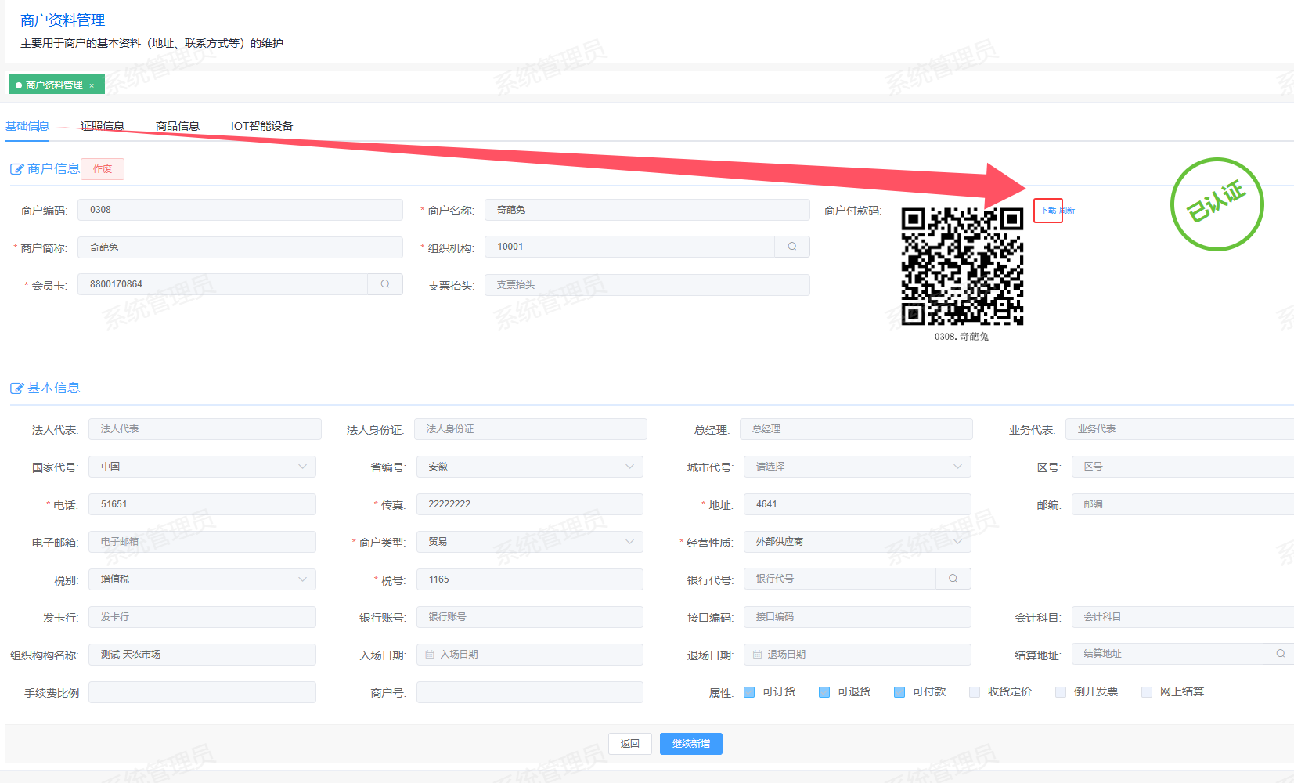This screenshot has height=783, width=1294.
Task: Toggle the 可付款 checkbox
Action: coord(899,692)
